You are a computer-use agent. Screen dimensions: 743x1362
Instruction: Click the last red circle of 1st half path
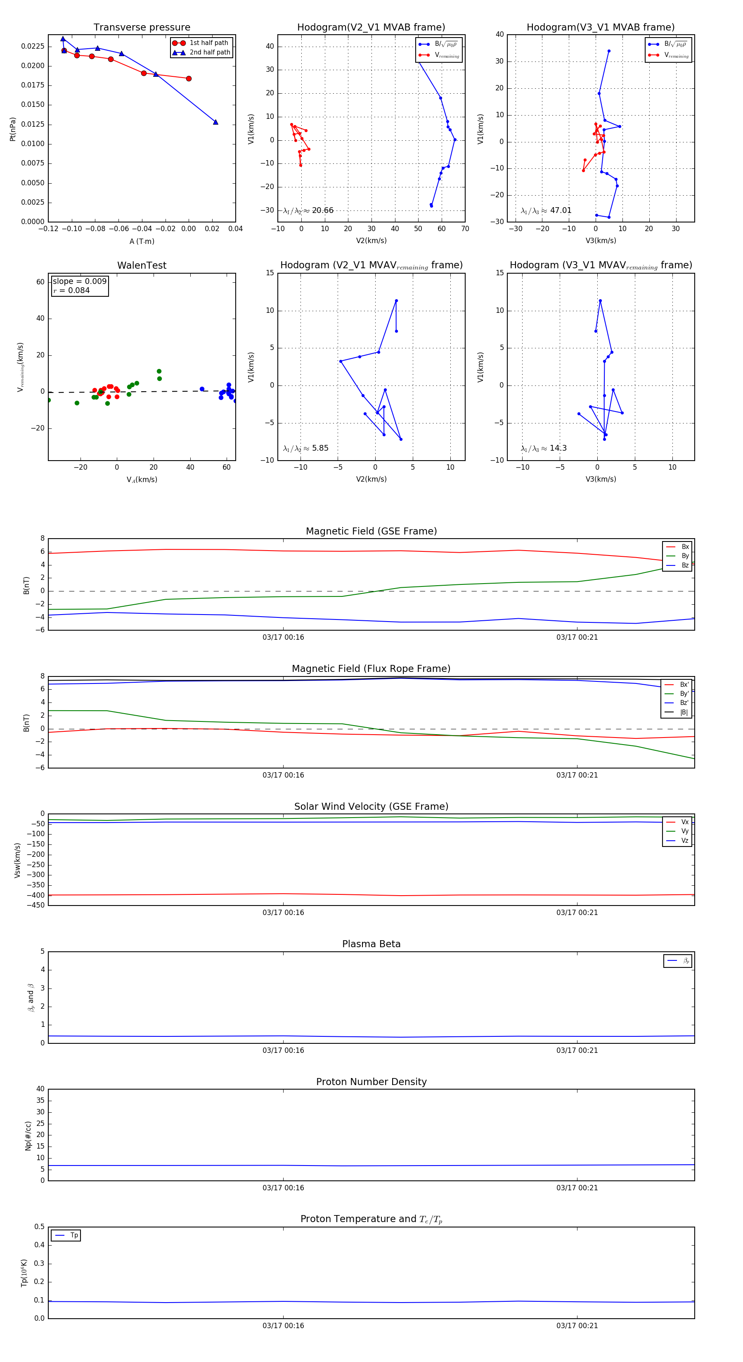click(189, 78)
